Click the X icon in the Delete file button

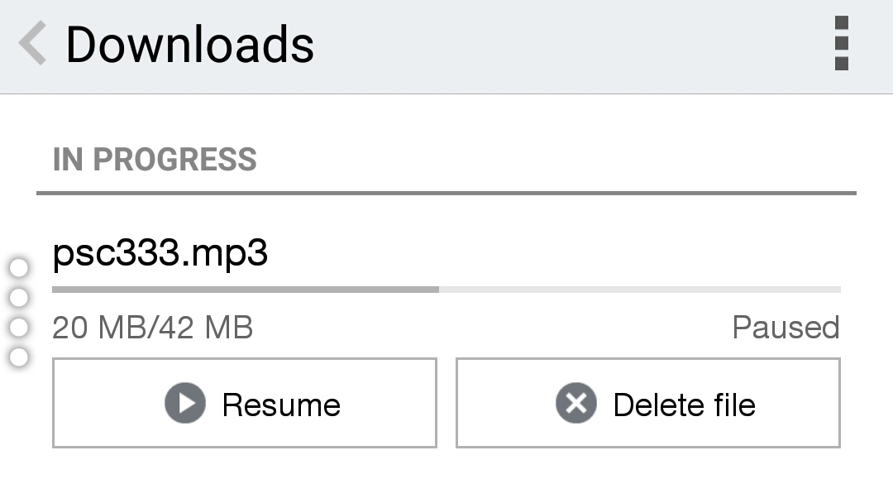pyautogui.click(x=576, y=404)
